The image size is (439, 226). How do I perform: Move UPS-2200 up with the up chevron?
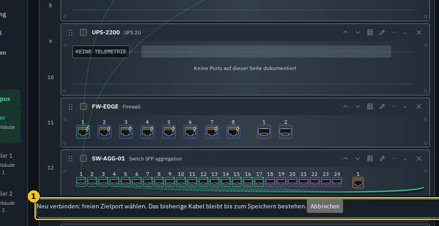345,33
